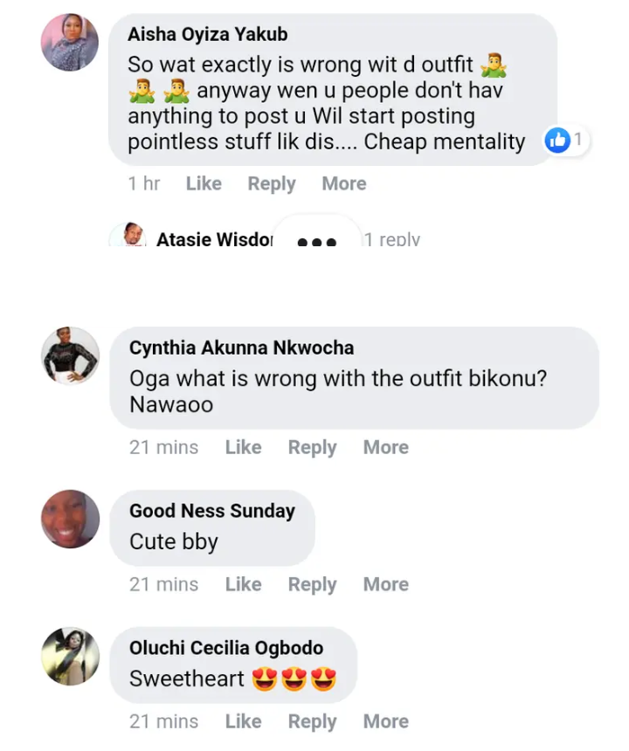The width and height of the screenshot is (629, 751).
Task: Click Atasie Wisdom's small reply avatar
Action: coord(128,235)
